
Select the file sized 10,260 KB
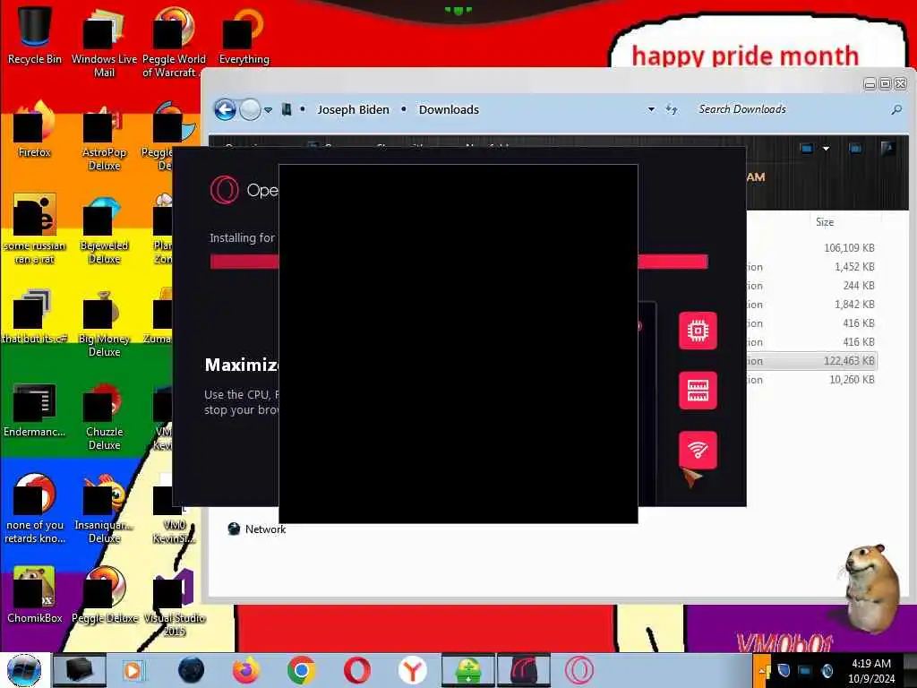pyautogui.click(x=852, y=380)
